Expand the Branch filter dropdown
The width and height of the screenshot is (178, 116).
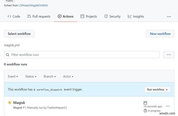(50, 77)
